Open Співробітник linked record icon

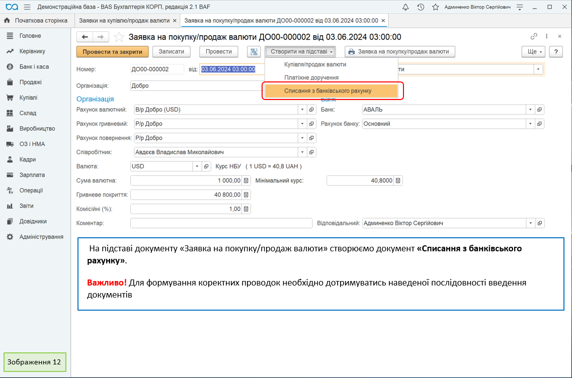click(x=311, y=152)
